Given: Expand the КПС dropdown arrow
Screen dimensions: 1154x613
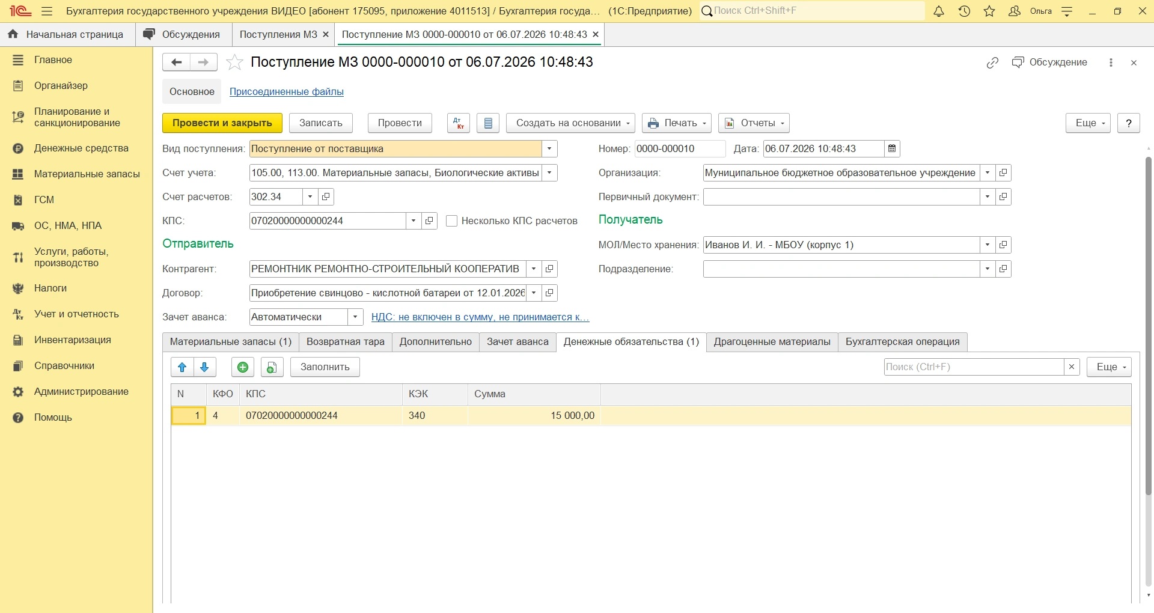Looking at the screenshot, I should click(x=414, y=221).
